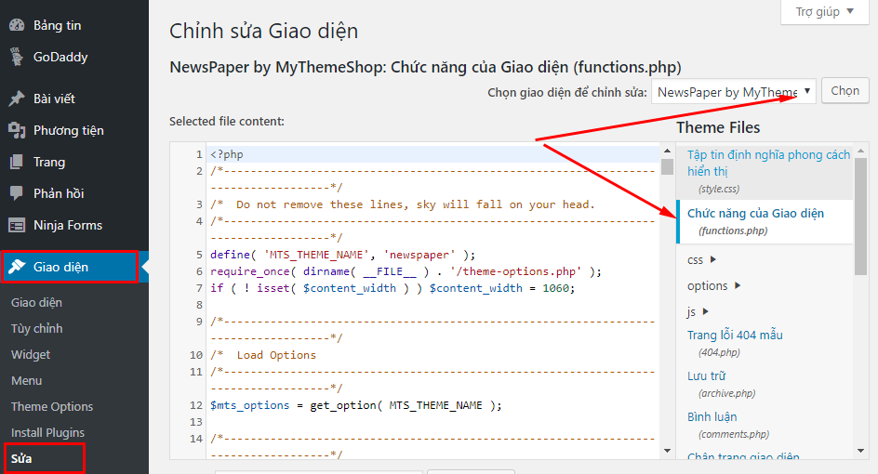Open style.css stylesheet file
The width and height of the screenshot is (878, 474).
[765, 171]
